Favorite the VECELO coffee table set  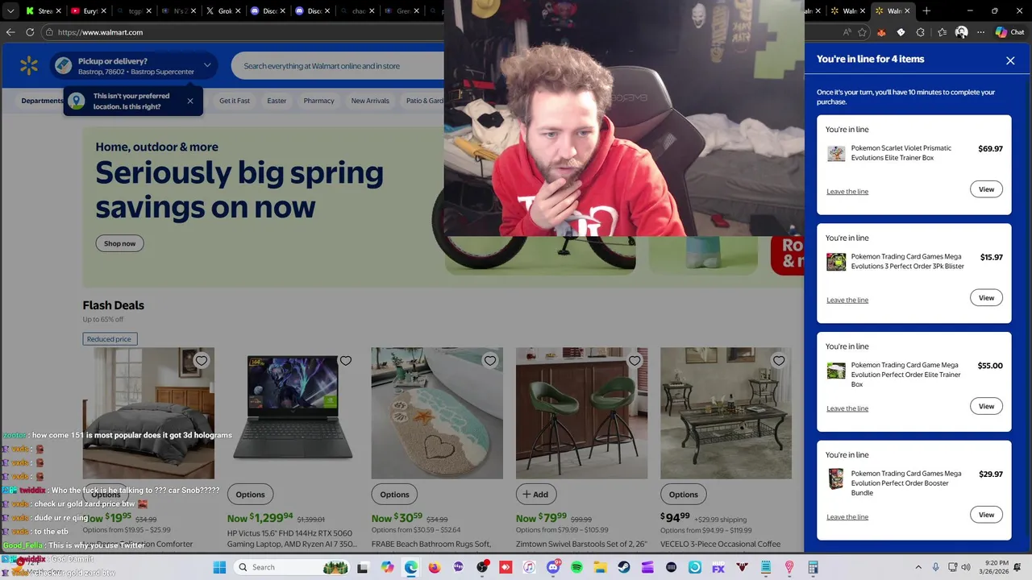click(x=779, y=361)
